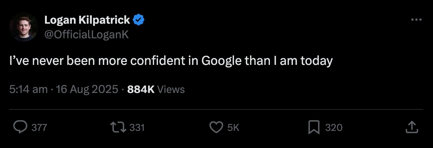The height and width of the screenshot is (148, 433).
Task: Click the tweet text about confidence
Action: tap(171, 61)
